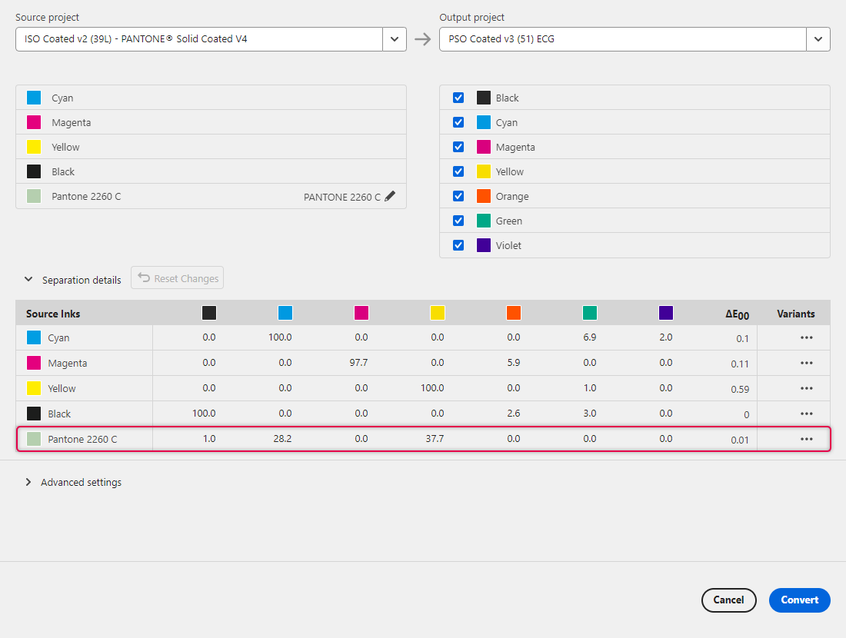Disable the Orange output ink checkbox
This screenshot has width=846, height=638.
pyautogui.click(x=458, y=196)
